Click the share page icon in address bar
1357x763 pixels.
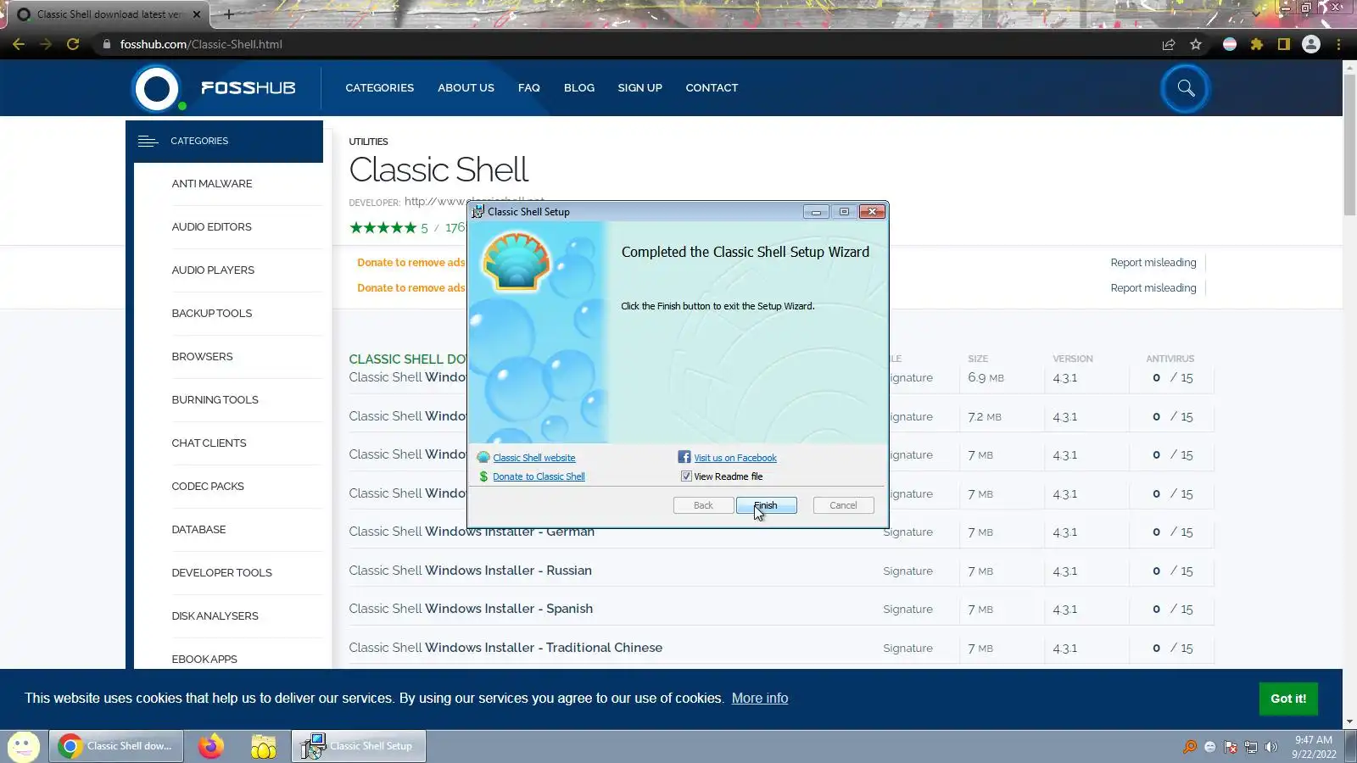pyautogui.click(x=1169, y=44)
